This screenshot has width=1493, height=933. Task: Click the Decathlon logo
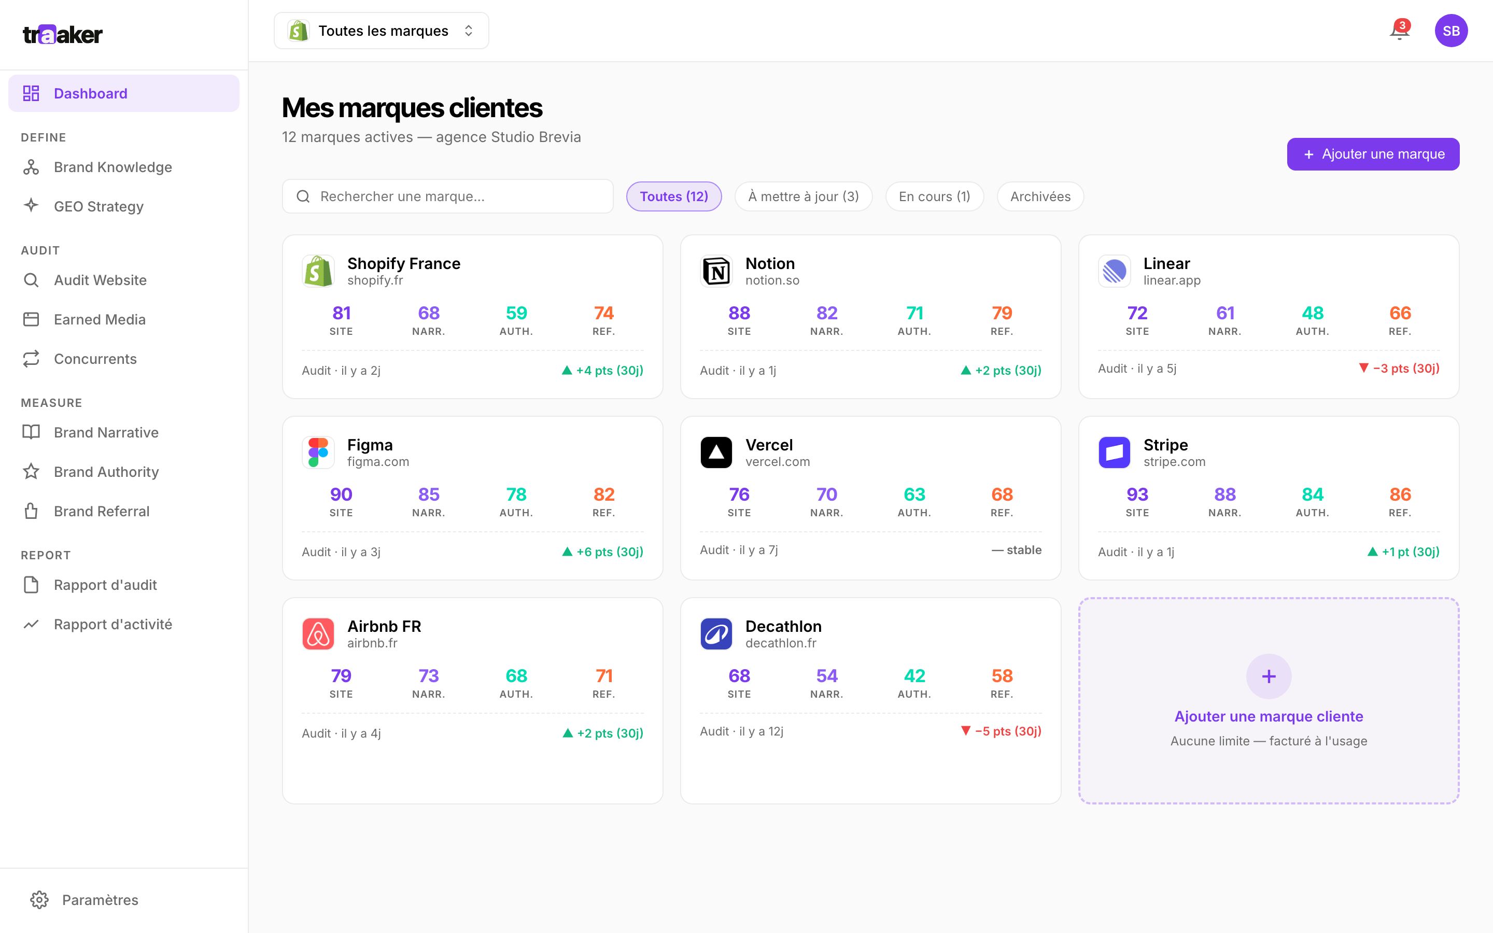pyautogui.click(x=716, y=634)
